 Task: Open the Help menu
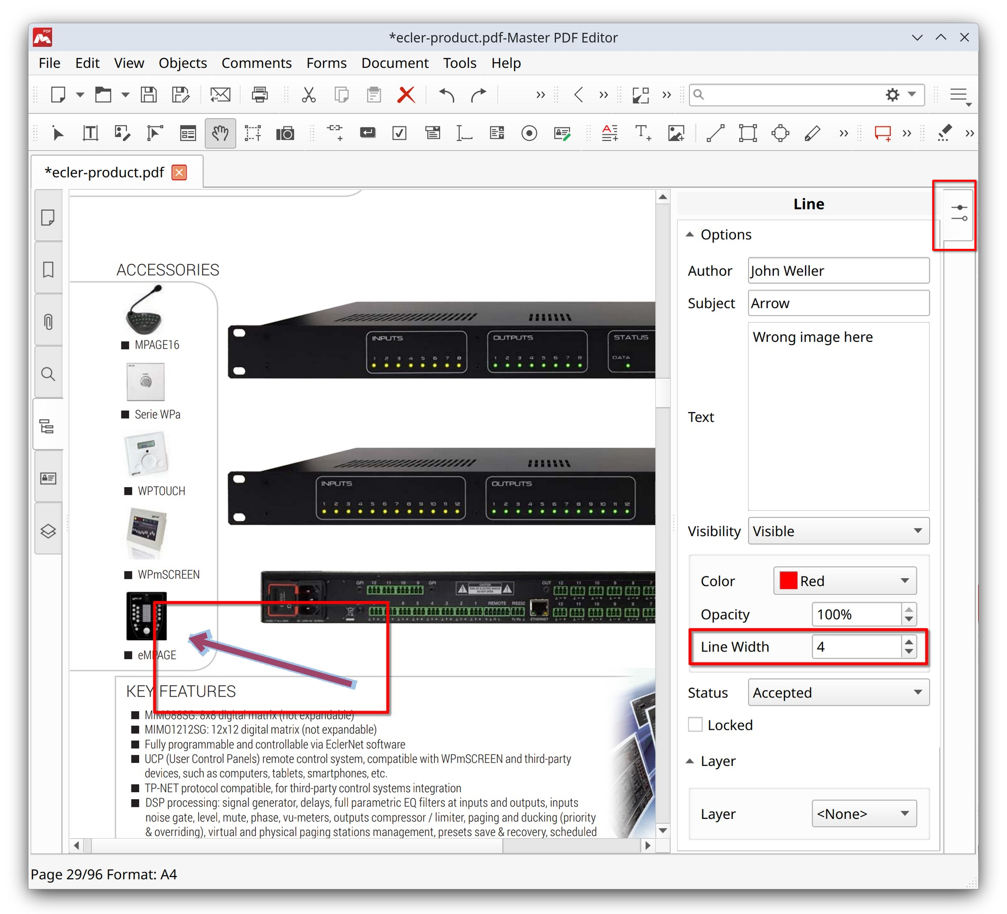pyautogui.click(x=506, y=63)
